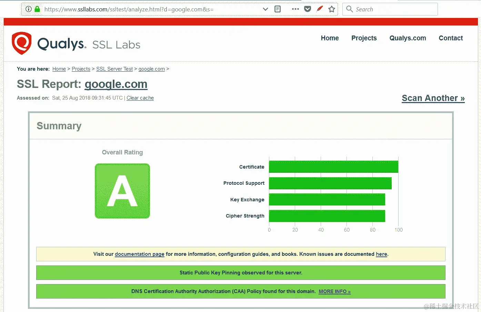Click the Cipher Strength score bar
This screenshot has width=481, height=312.
pyautogui.click(x=327, y=216)
